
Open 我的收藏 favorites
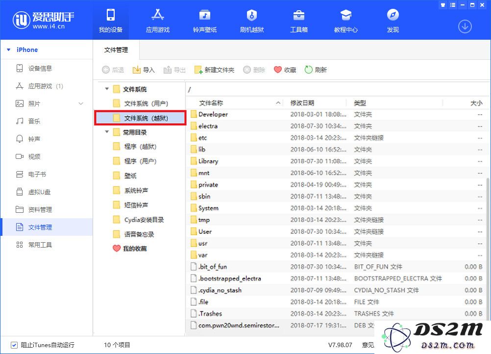click(x=130, y=249)
